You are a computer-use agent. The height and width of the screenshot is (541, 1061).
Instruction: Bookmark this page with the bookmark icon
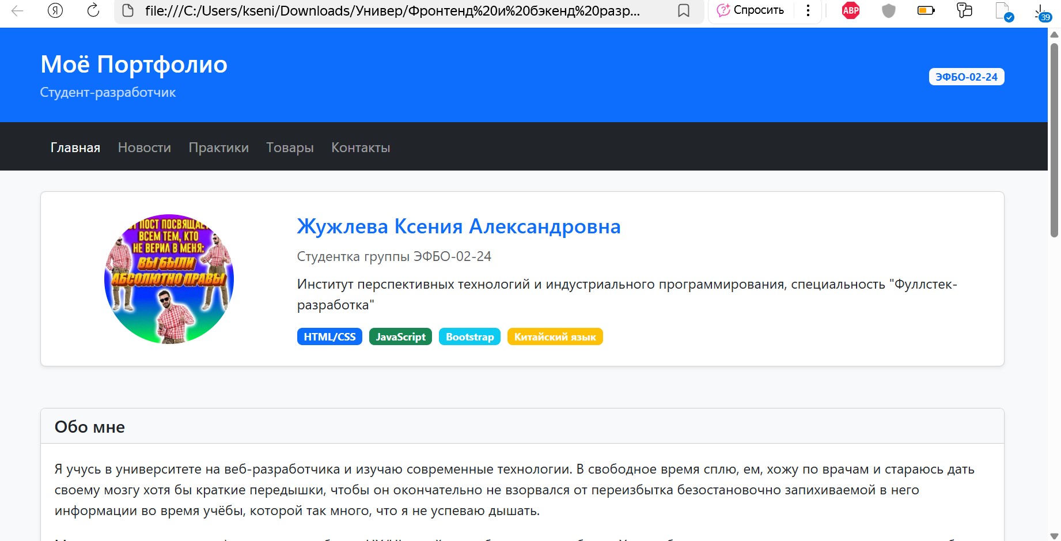coord(684,11)
